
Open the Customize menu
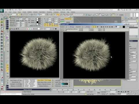click(56, 12)
